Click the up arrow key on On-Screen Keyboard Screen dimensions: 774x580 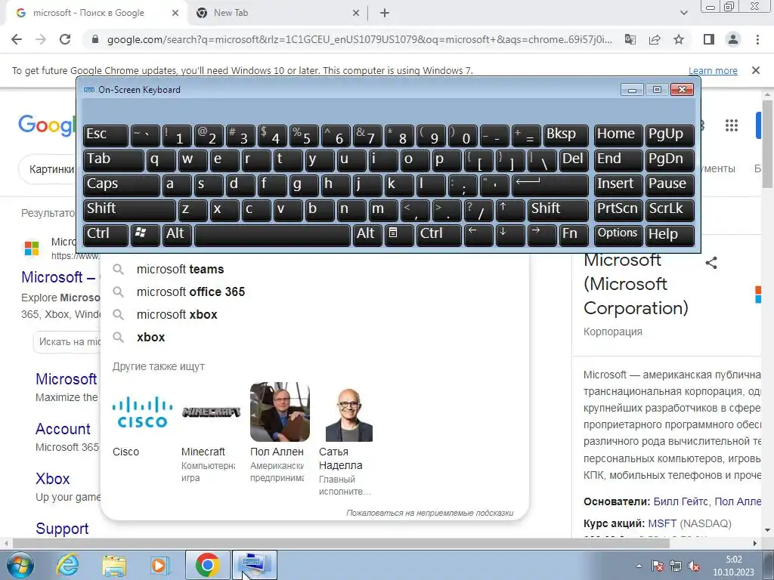click(x=509, y=210)
